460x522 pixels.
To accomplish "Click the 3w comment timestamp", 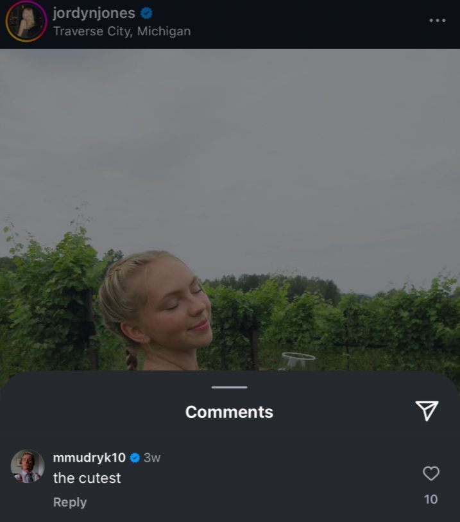I will (152, 458).
